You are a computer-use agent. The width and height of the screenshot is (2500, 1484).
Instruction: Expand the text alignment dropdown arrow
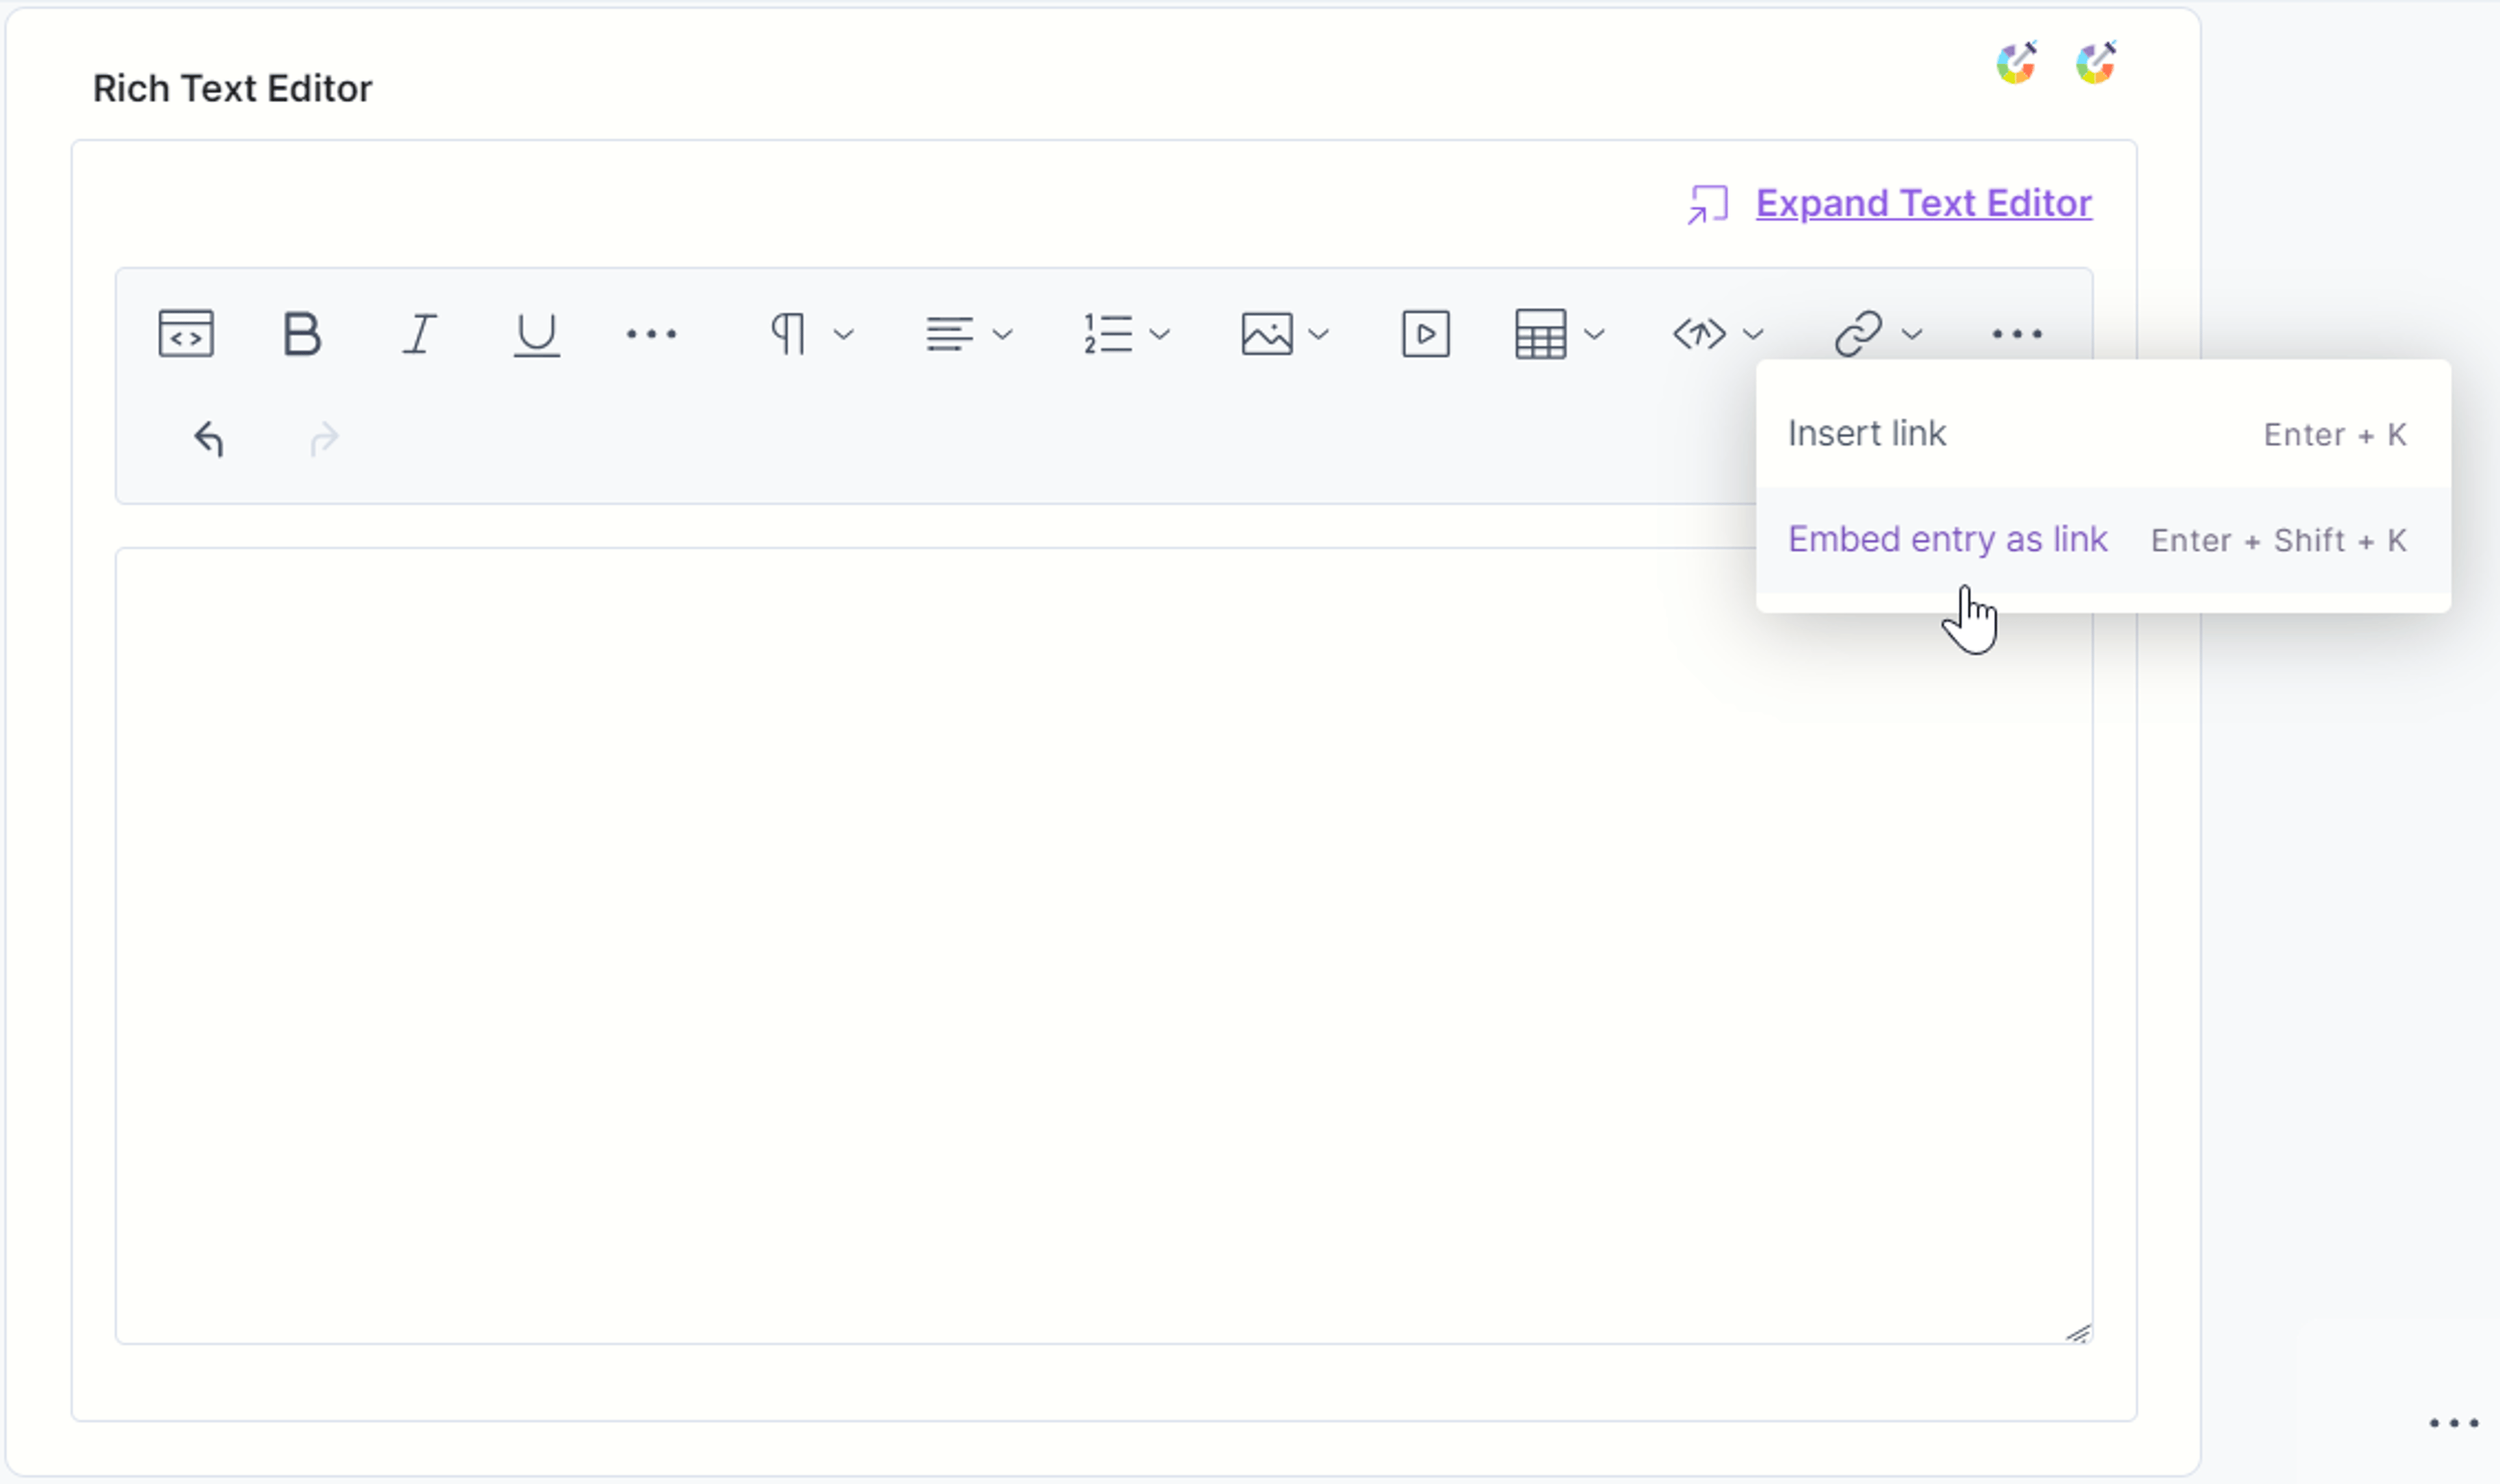click(1003, 334)
